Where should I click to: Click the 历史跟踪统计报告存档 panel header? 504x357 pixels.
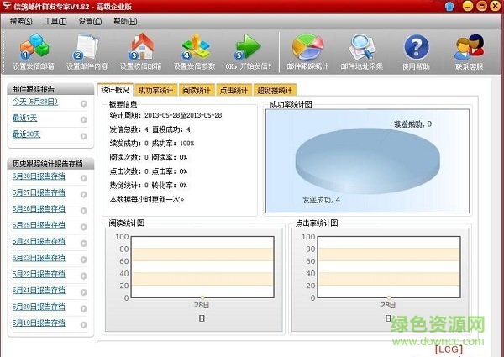click(50, 164)
